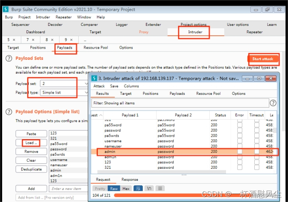Tick Error checkbox in results row with Payload 1 '123'
The width and height of the screenshot is (288, 202).
(239, 162)
